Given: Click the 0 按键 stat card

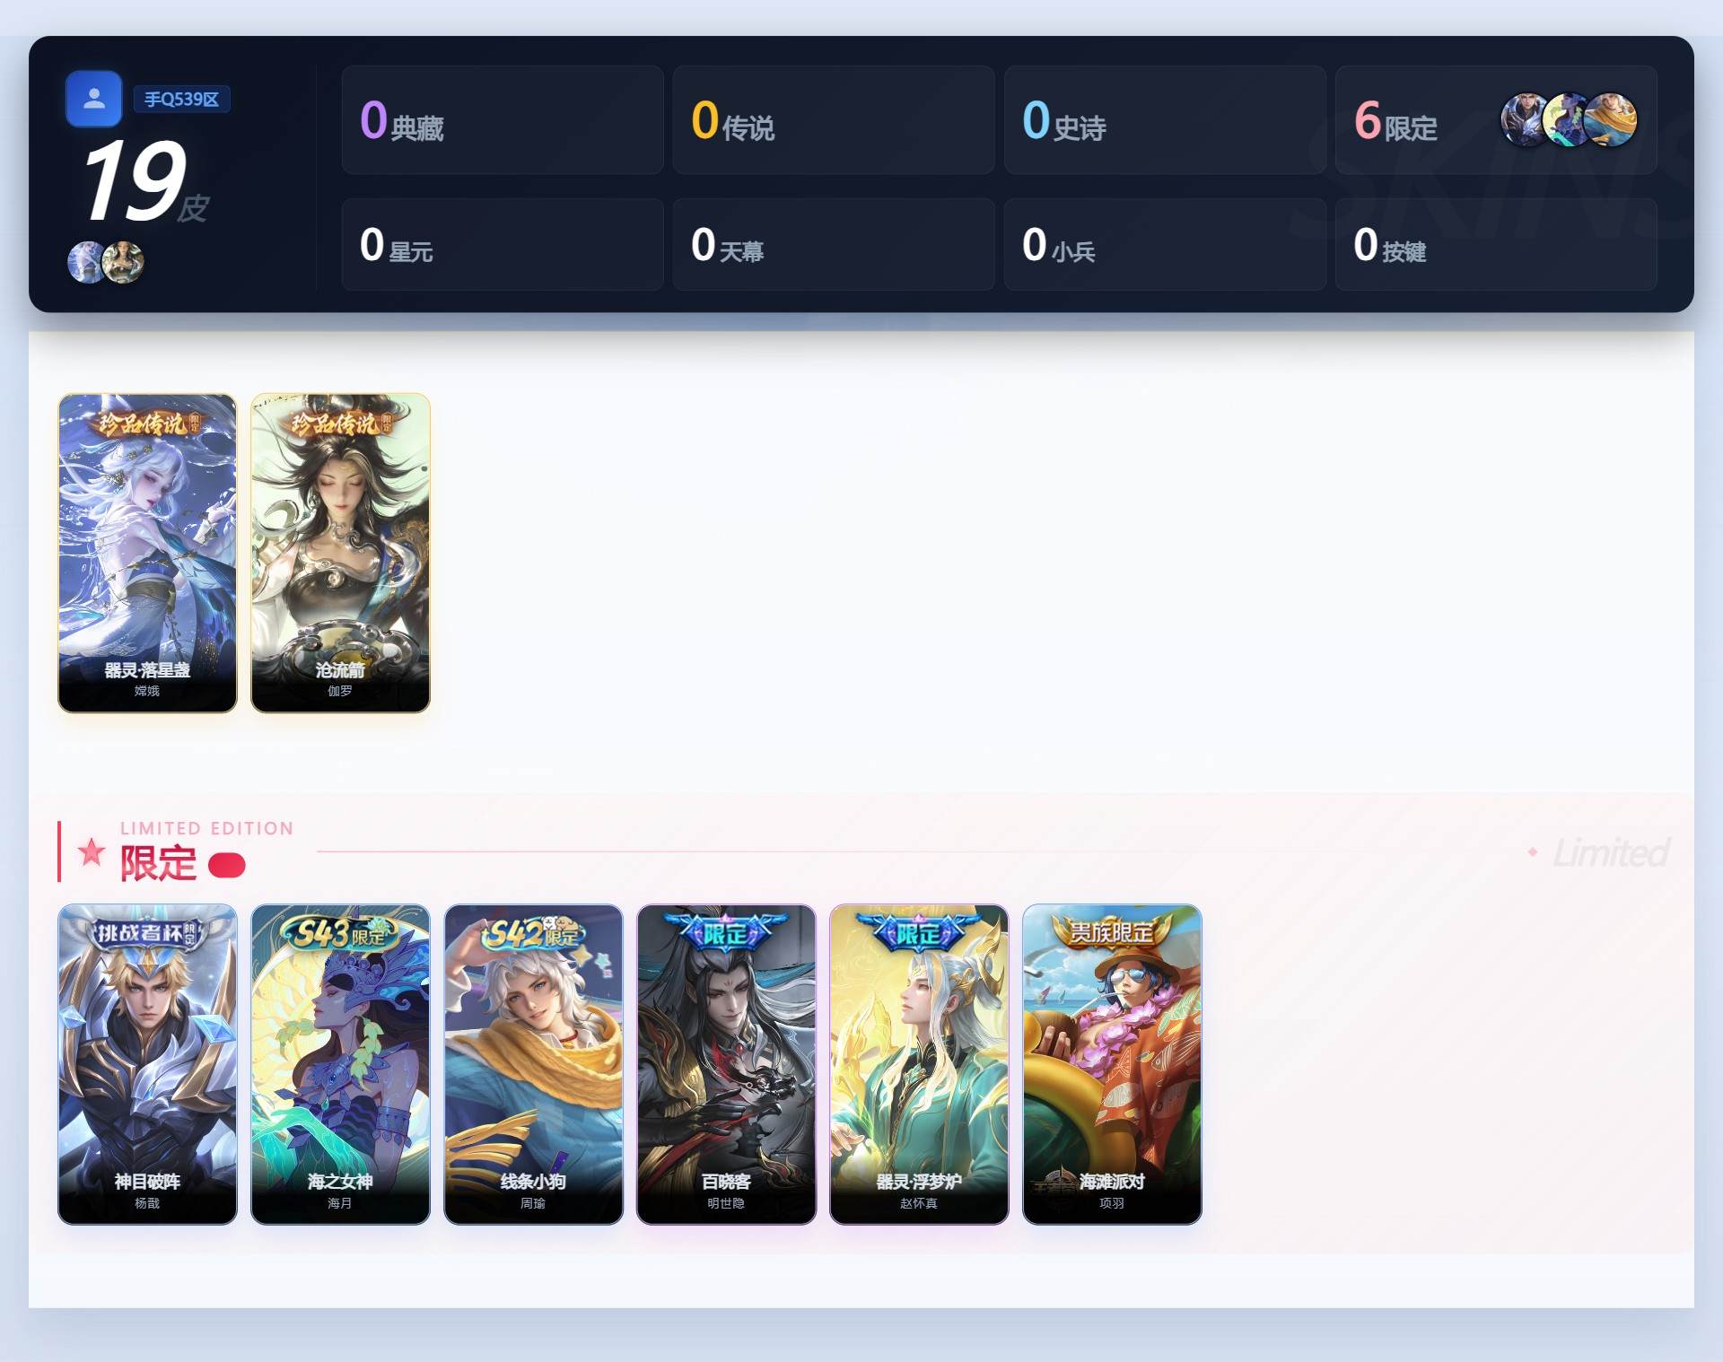Looking at the screenshot, I should [x=1496, y=244].
